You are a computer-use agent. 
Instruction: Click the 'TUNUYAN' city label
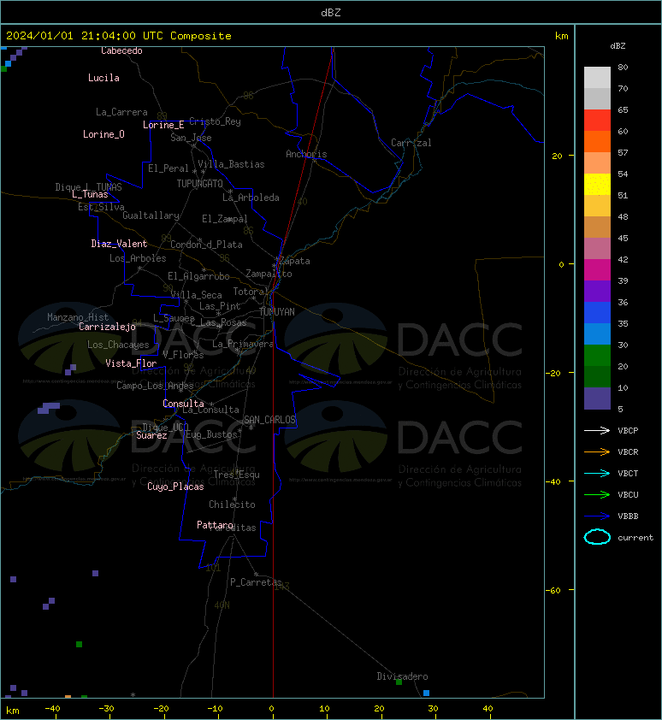[x=277, y=312]
